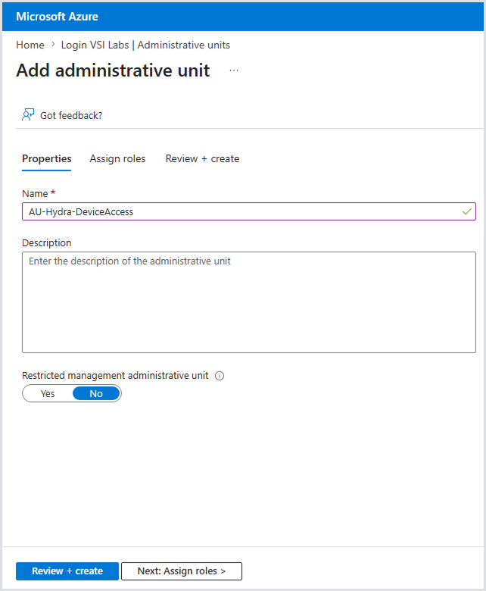The height and width of the screenshot is (591, 486).
Task: Open Login VSI Labs Administrative units breadcrumb
Action: [x=145, y=45]
